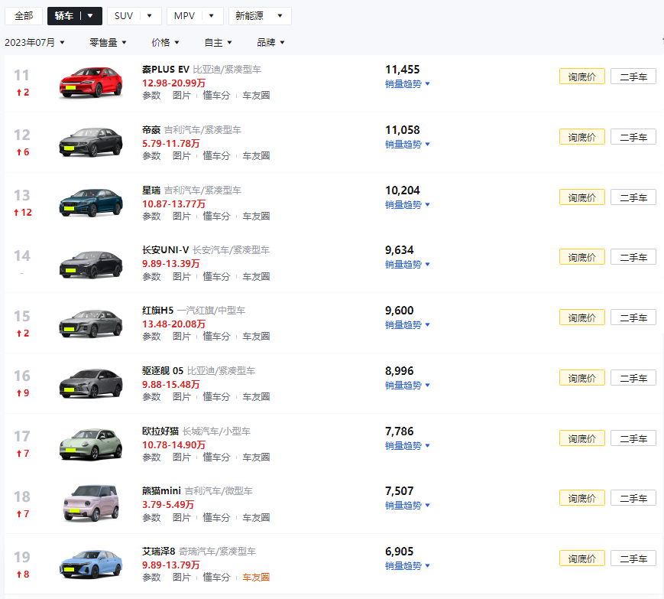Open the 熊猫mini model link
This screenshot has height=599, width=664.
[x=161, y=491]
